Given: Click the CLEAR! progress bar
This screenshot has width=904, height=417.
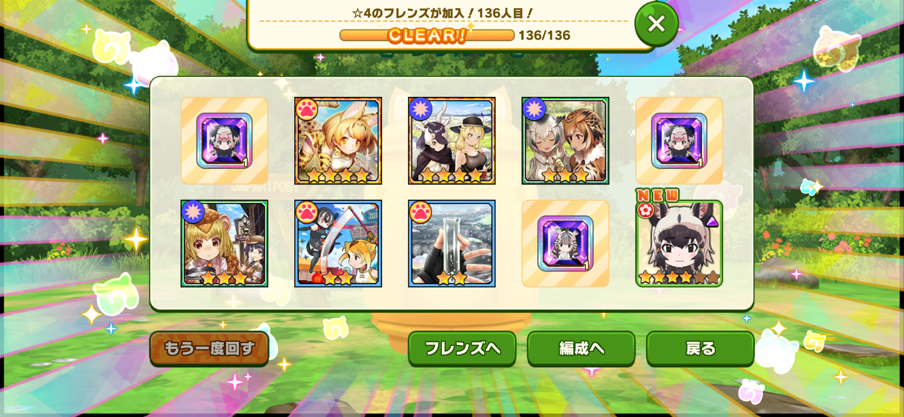Looking at the screenshot, I should point(427,35).
